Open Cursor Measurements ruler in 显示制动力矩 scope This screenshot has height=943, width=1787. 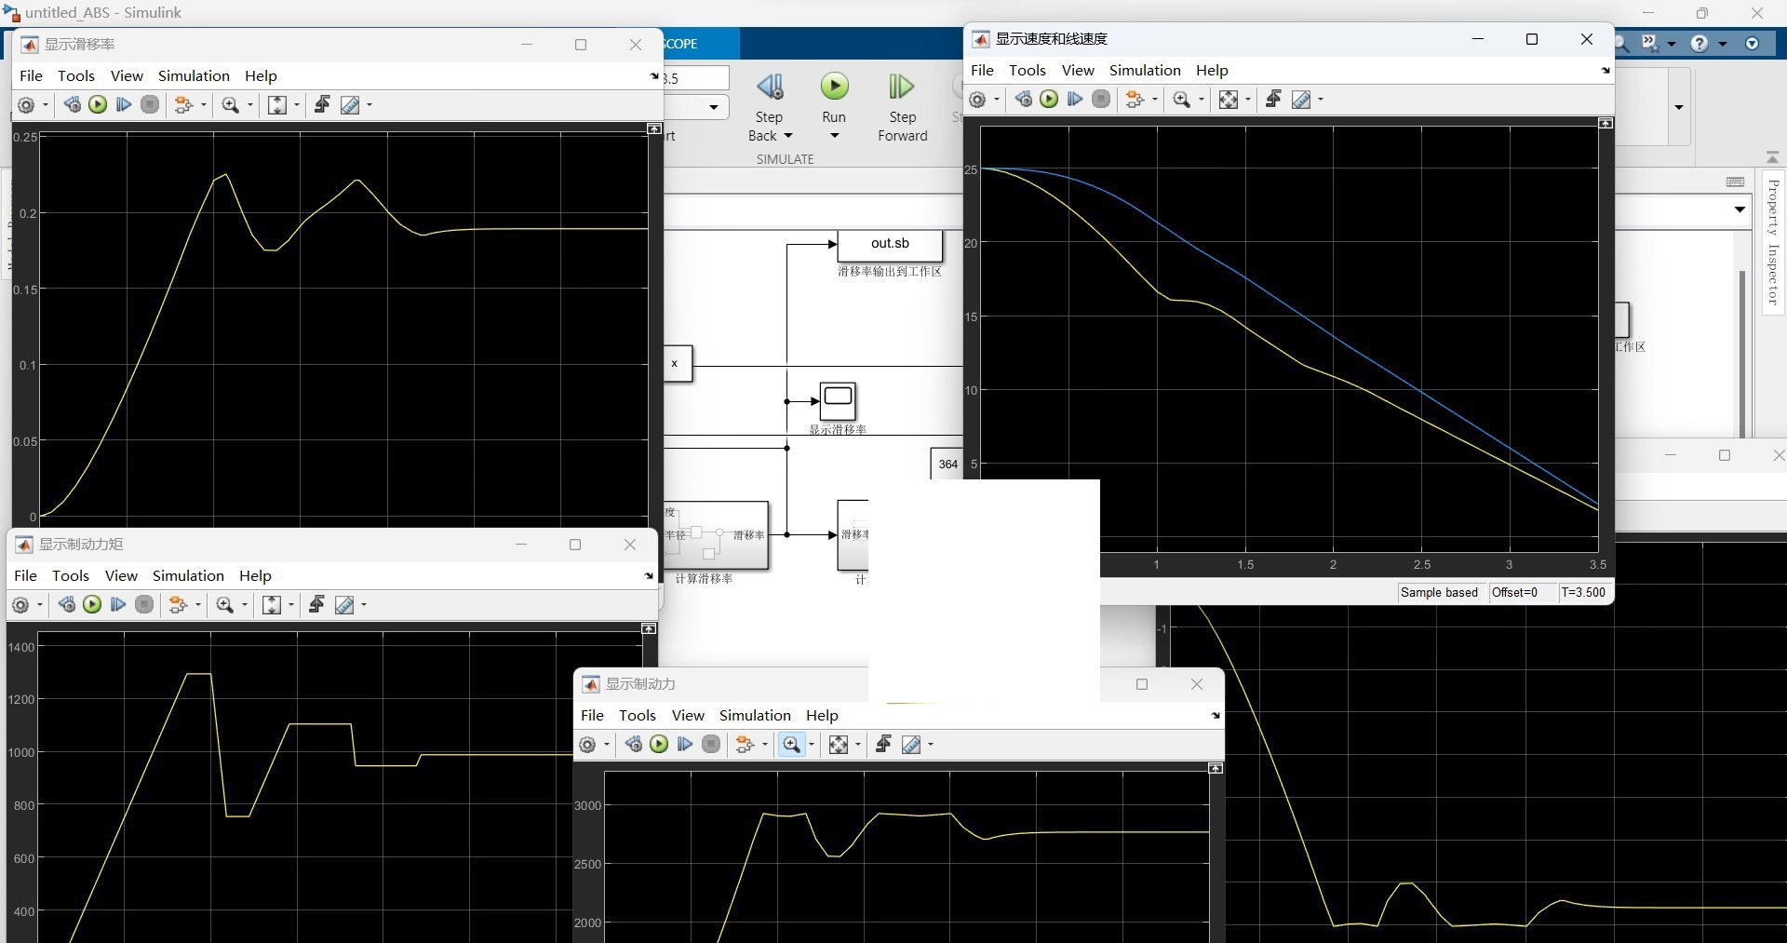(344, 605)
